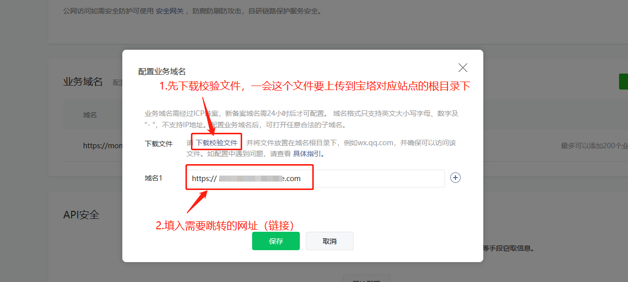Add another domain with the plus icon
Screen dimensions: 628x282
[455, 178]
